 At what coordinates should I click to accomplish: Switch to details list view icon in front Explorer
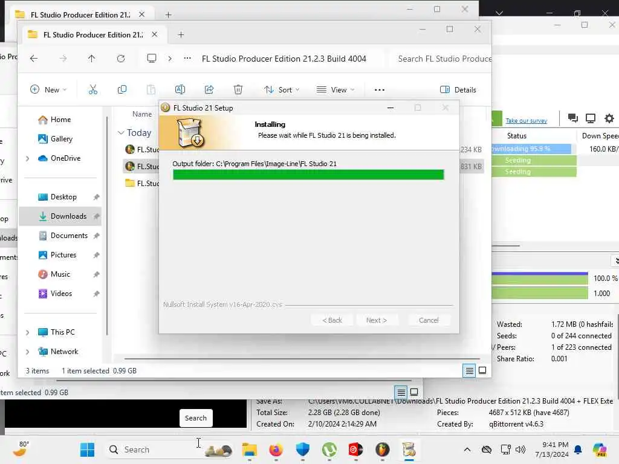[469, 370]
